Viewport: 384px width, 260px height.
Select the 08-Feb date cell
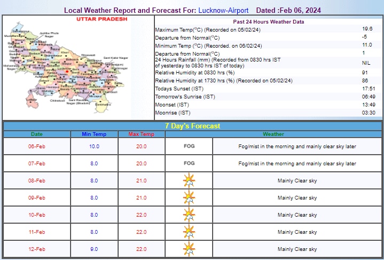point(37,181)
